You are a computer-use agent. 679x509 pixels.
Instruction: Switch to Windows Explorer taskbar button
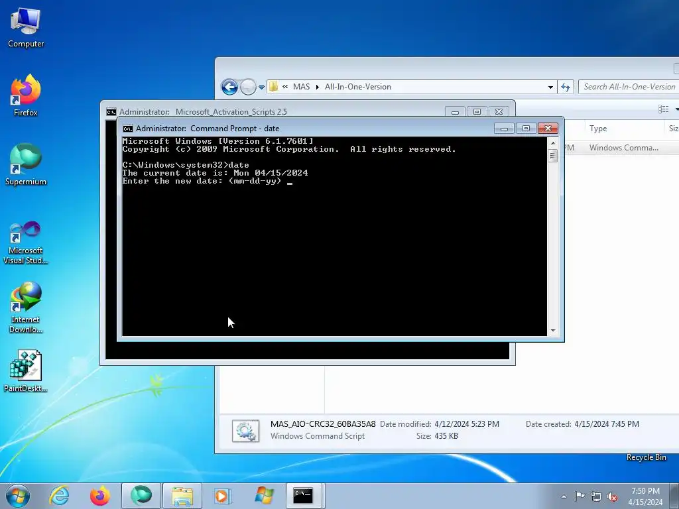[x=182, y=496]
